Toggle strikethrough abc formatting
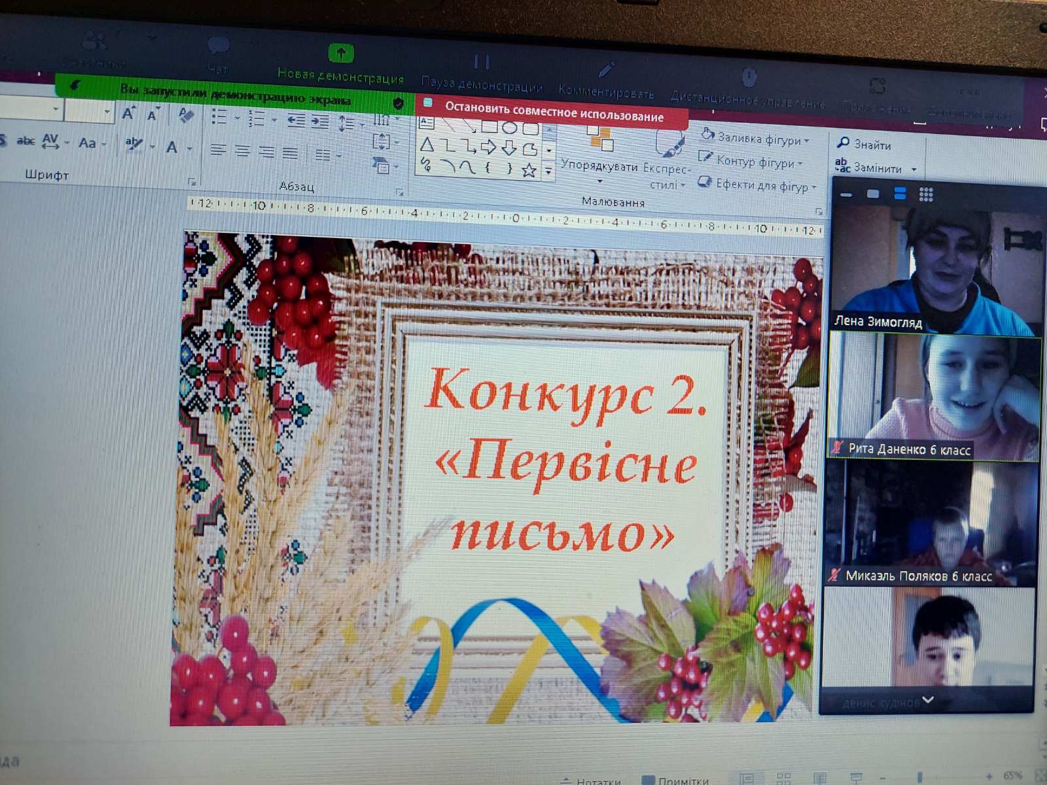The height and width of the screenshot is (785, 1047). point(26,140)
